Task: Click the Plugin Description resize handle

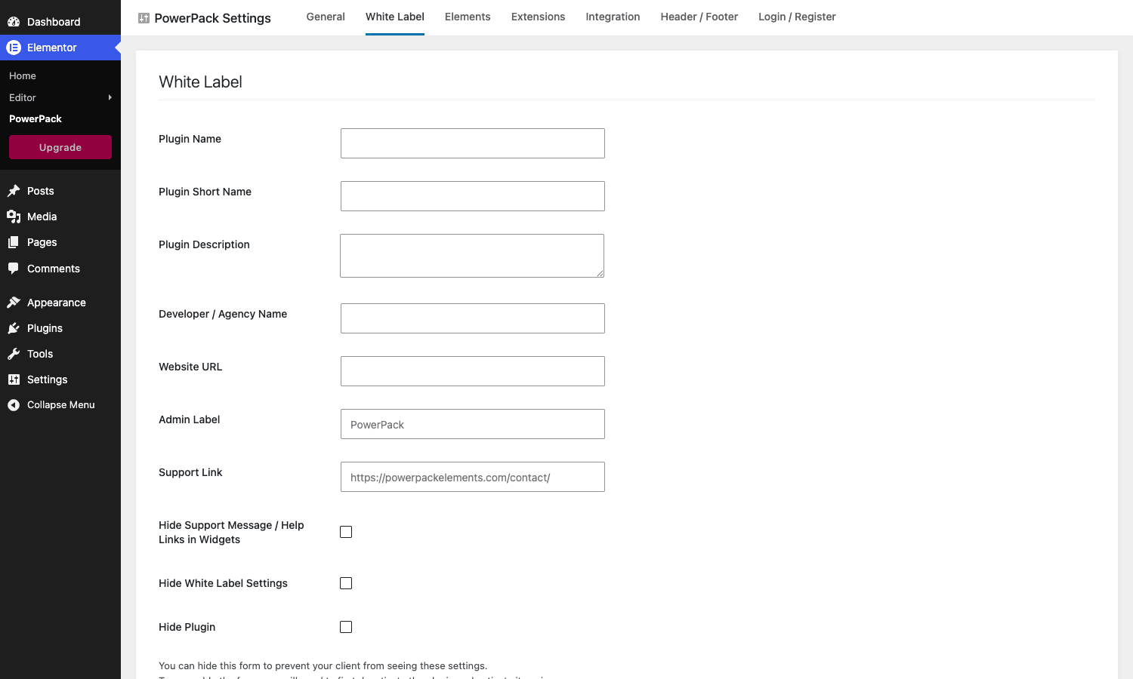Action: pyautogui.click(x=600, y=273)
